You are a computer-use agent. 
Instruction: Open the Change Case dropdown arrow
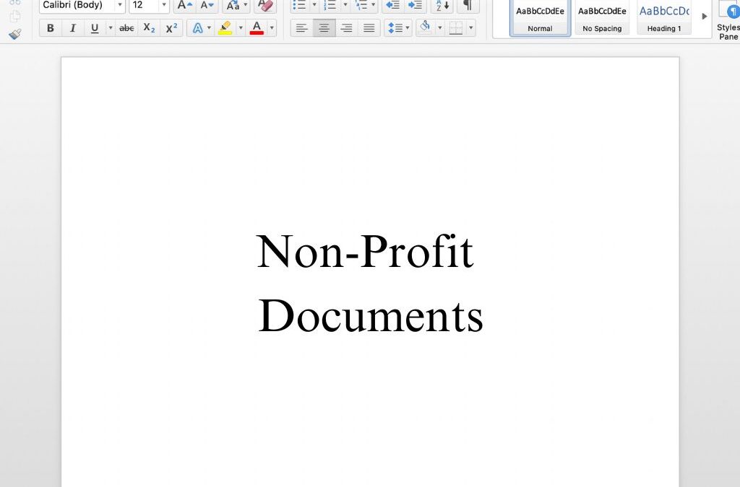tap(246, 5)
